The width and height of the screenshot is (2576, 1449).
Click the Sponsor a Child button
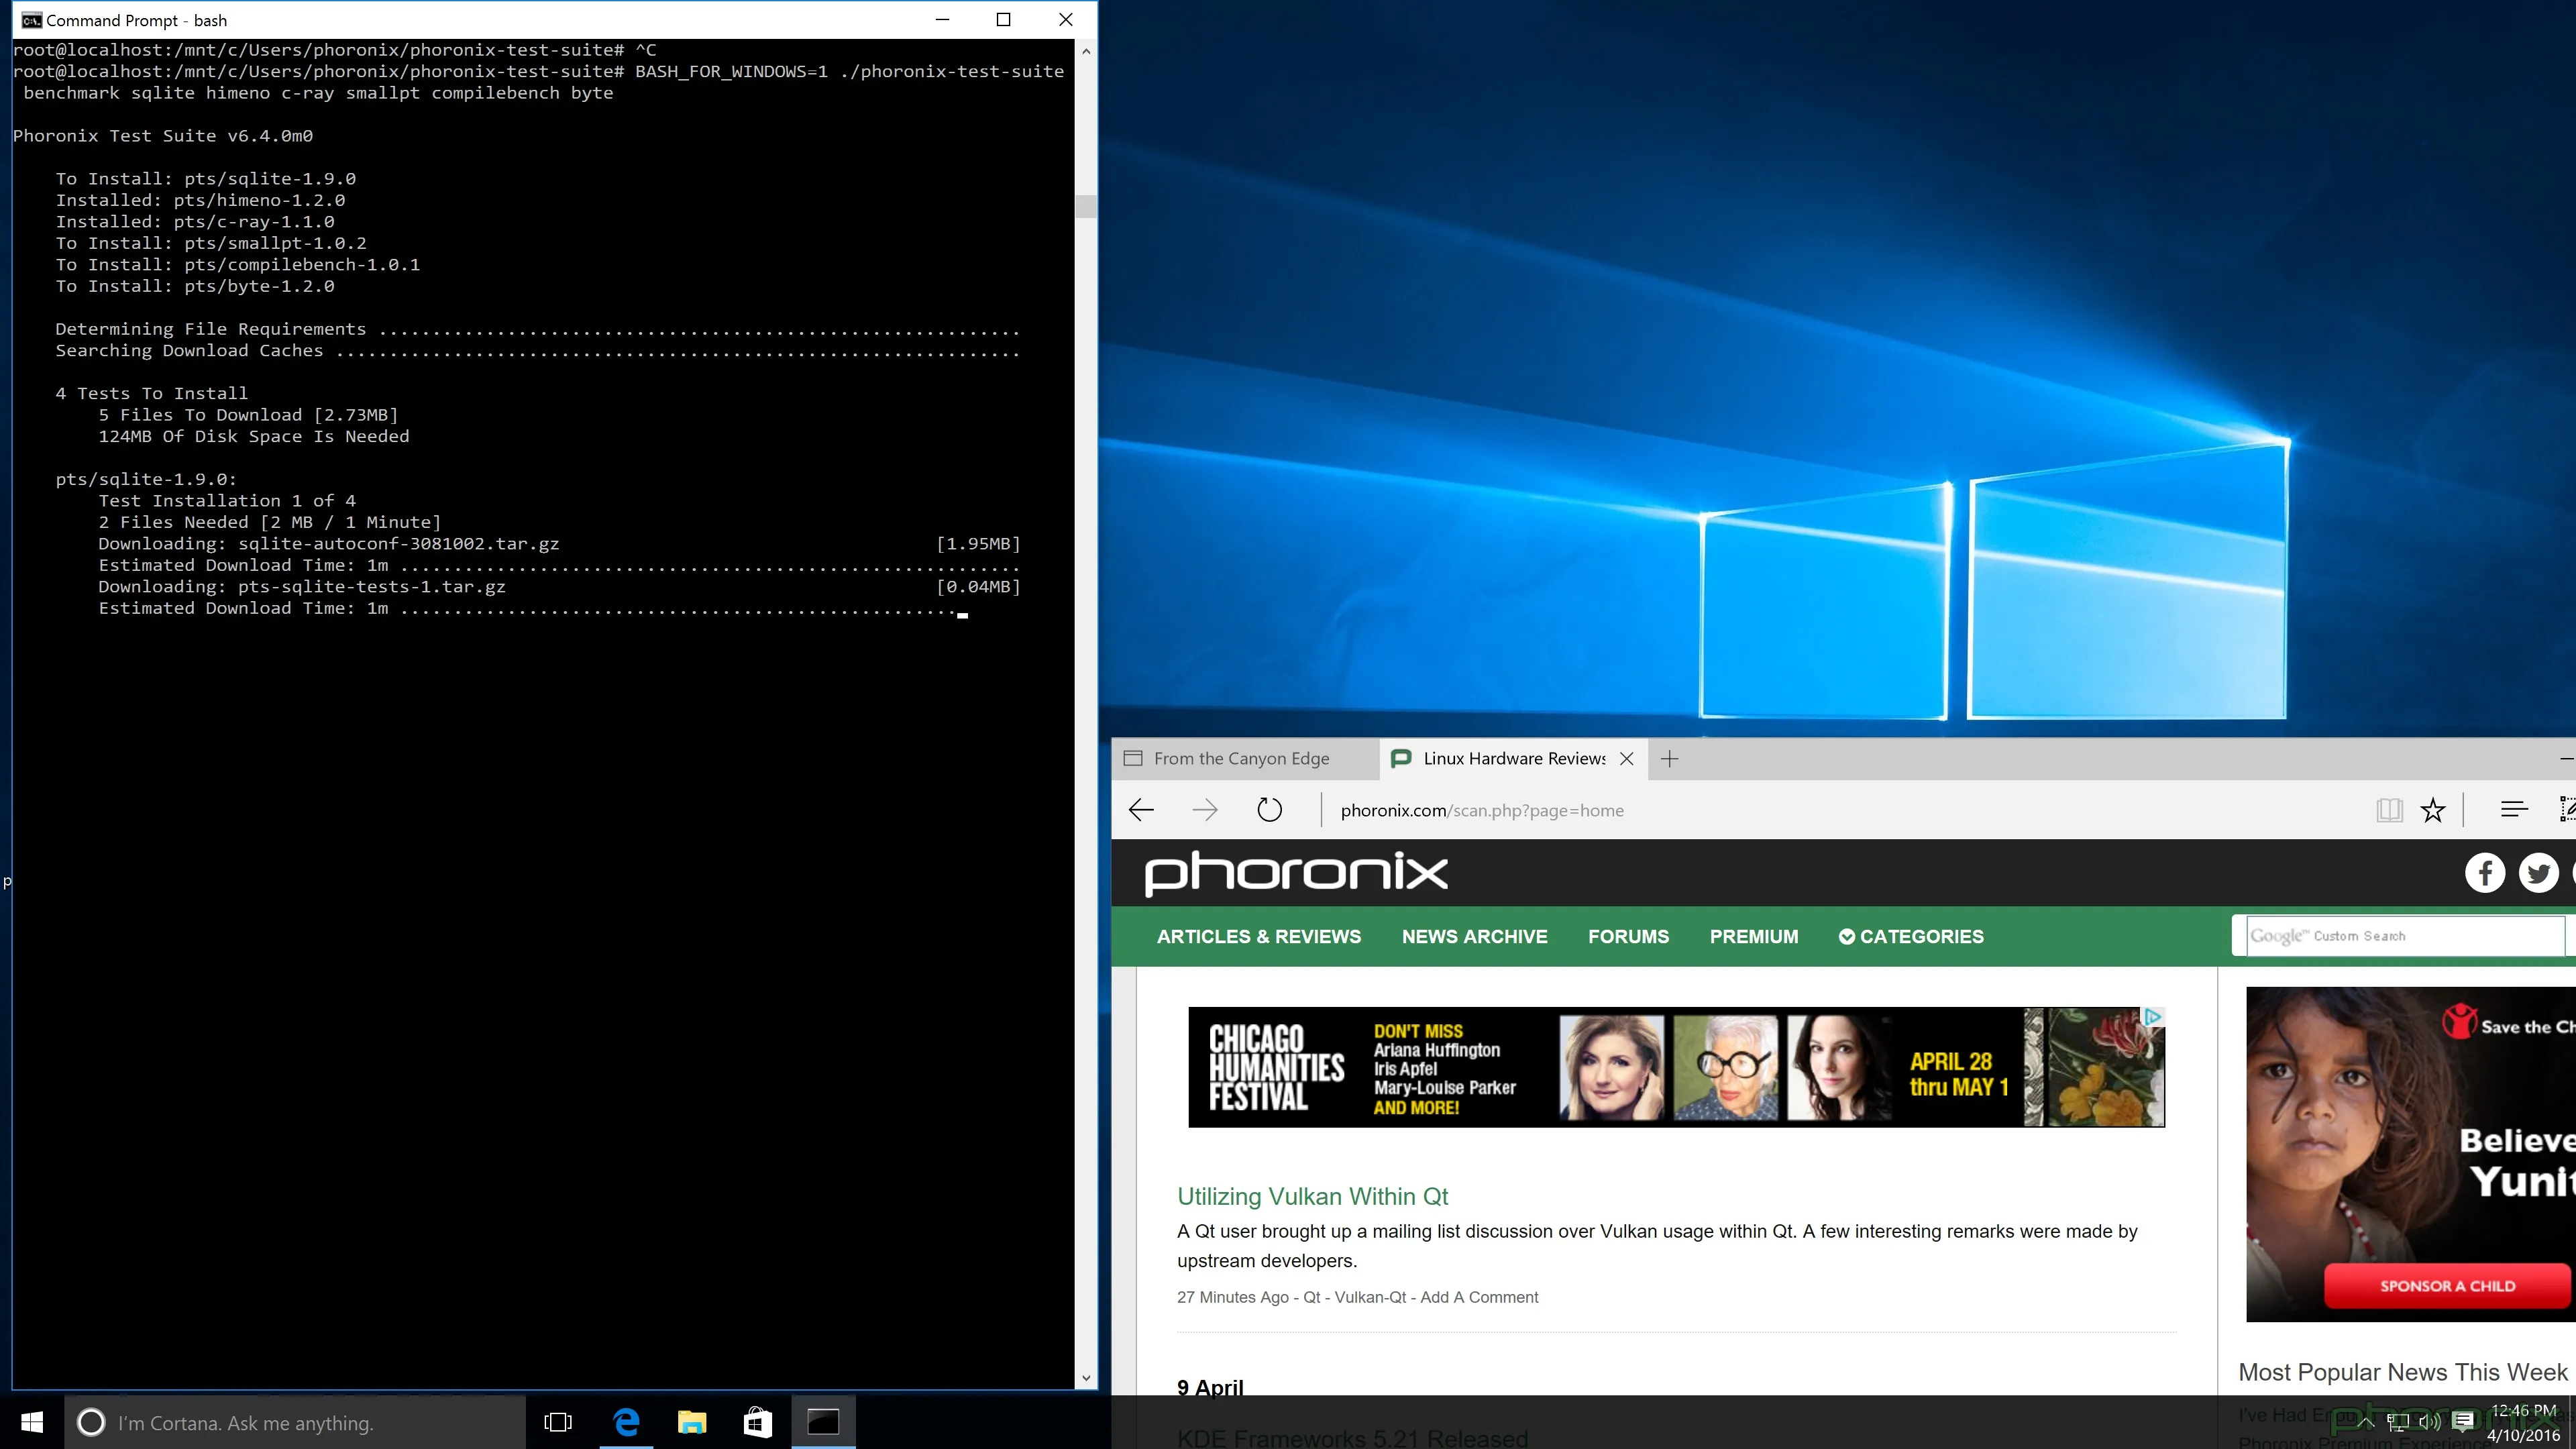coord(2447,1286)
